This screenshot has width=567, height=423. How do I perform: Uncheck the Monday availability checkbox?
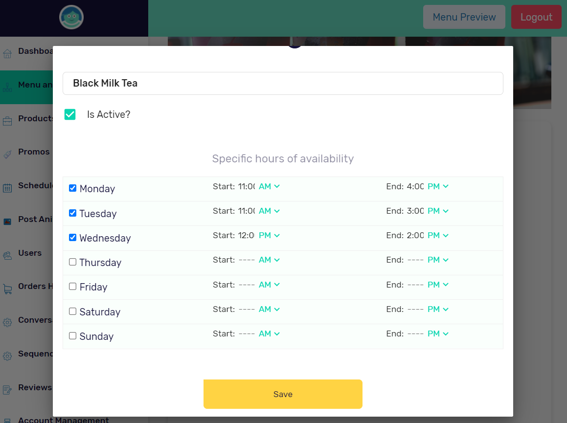point(73,188)
